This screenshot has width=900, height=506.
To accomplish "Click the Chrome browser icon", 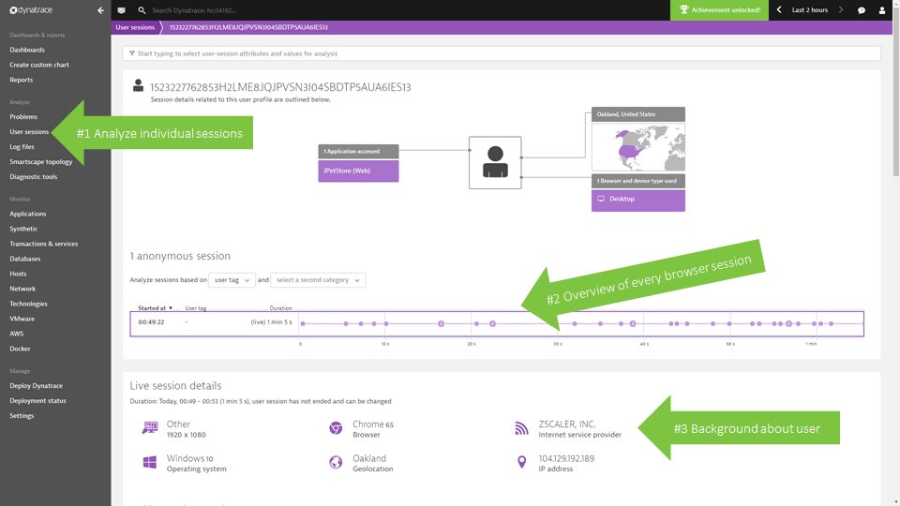I will [336, 428].
